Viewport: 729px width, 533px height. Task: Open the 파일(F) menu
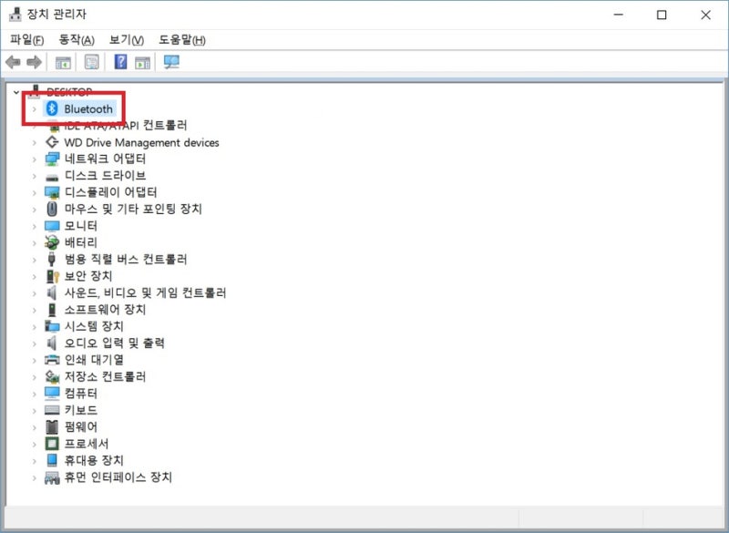27,40
